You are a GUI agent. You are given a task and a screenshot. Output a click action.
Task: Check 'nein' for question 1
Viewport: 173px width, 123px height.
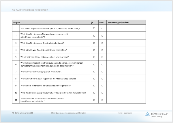point(102,29)
